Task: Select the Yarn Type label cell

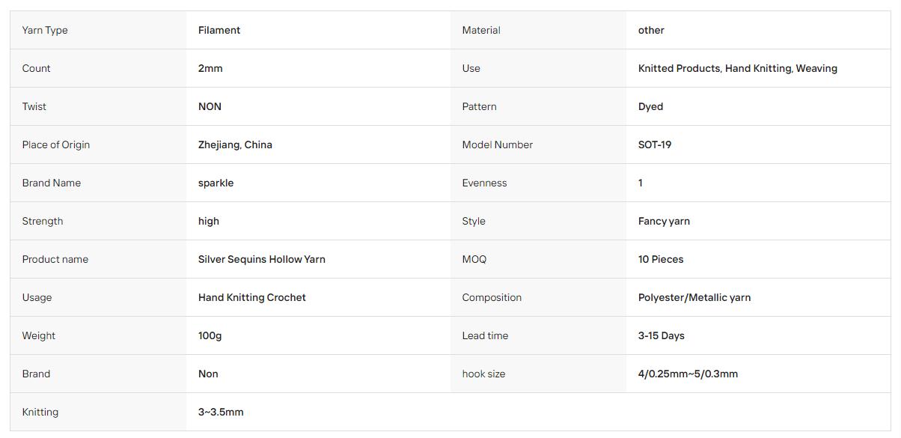Action: [98, 30]
